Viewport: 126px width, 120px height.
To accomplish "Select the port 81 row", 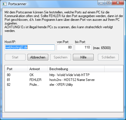I will [64, 80].
